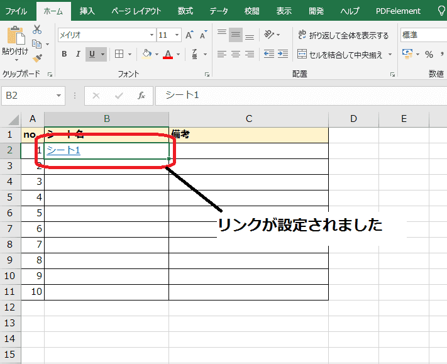Align text left
The width and height of the screenshot is (447, 364).
[x=222, y=54]
